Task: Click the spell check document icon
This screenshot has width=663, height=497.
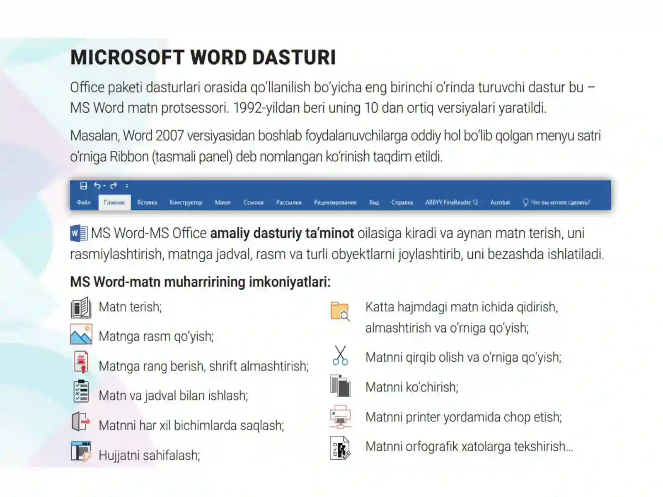Action: (x=340, y=448)
